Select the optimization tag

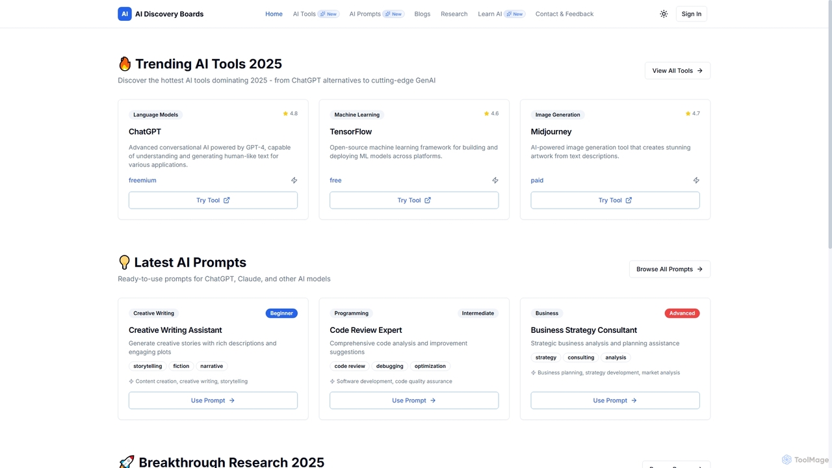pyautogui.click(x=430, y=367)
